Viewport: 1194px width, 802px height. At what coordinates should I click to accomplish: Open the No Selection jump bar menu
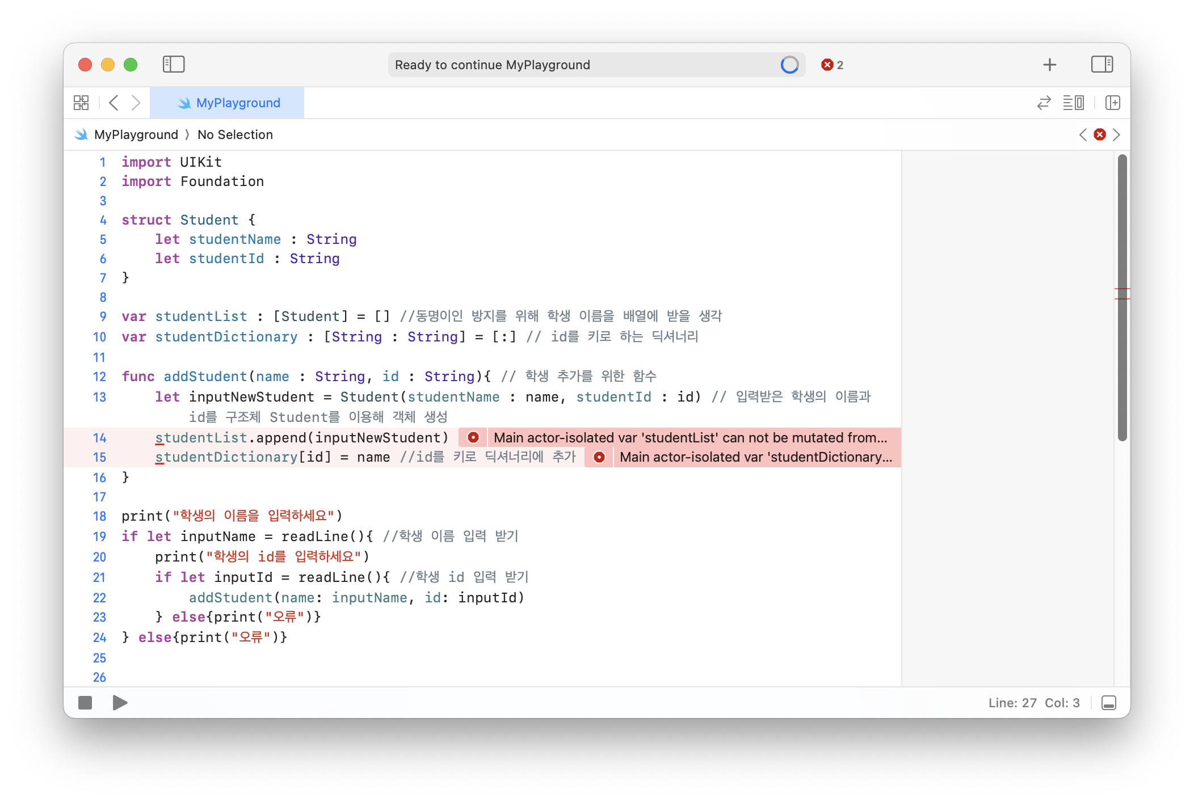point(235,134)
